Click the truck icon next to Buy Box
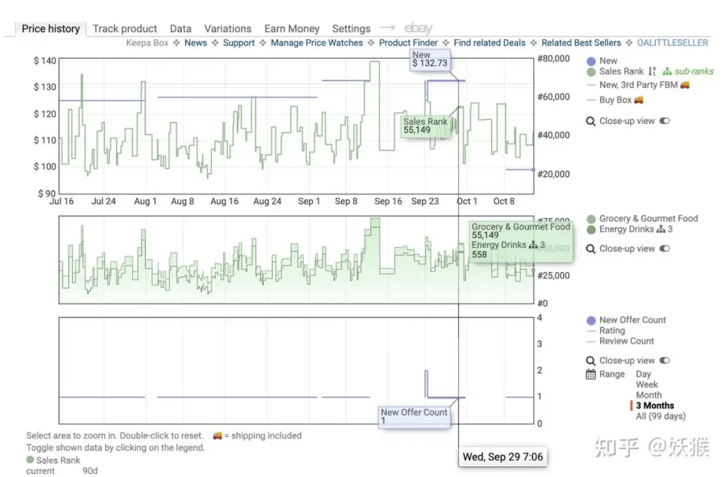This screenshot has height=477, width=728. tap(639, 100)
